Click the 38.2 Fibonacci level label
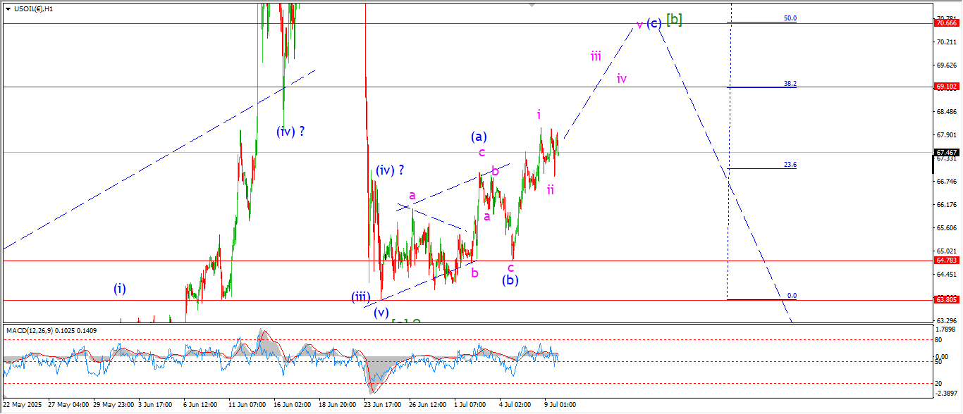The image size is (963, 414). click(x=790, y=83)
